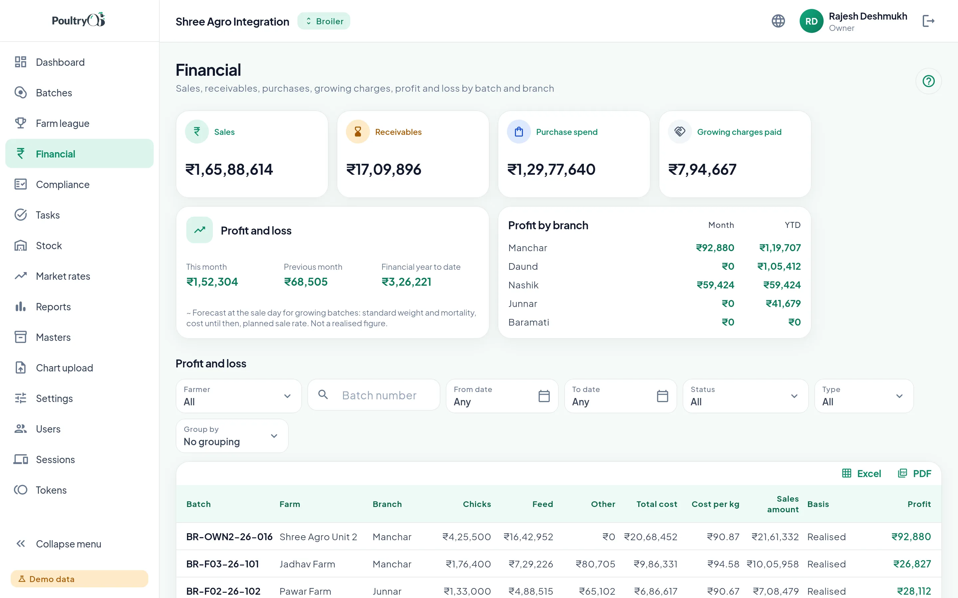The width and height of the screenshot is (958, 598).
Task: Switch the Broiler business type selector
Action: coord(324,21)
